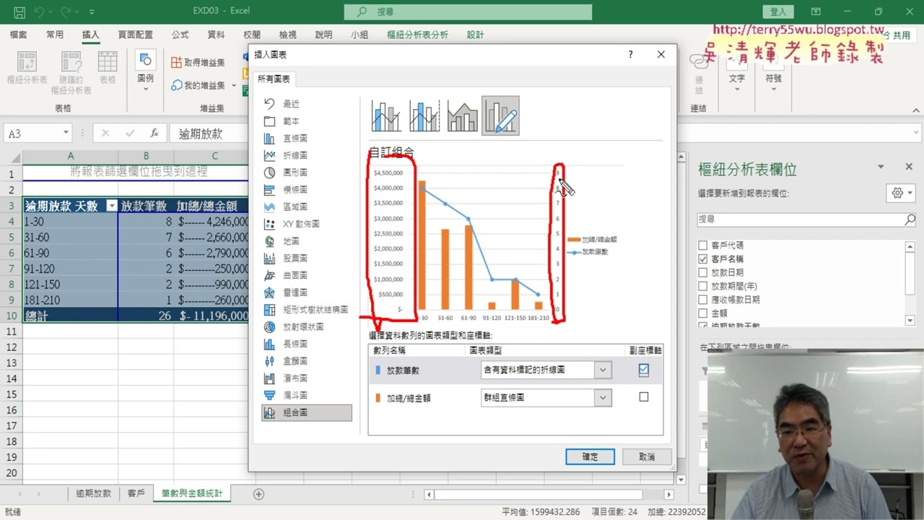Uncheck secondary axis for 放款筆數

coord(644,370)
